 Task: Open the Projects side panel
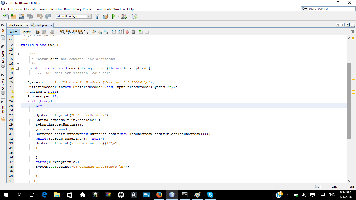[3, 111]
